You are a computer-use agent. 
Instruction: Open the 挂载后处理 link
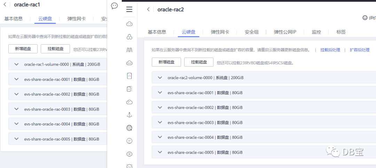coord(330,50)
